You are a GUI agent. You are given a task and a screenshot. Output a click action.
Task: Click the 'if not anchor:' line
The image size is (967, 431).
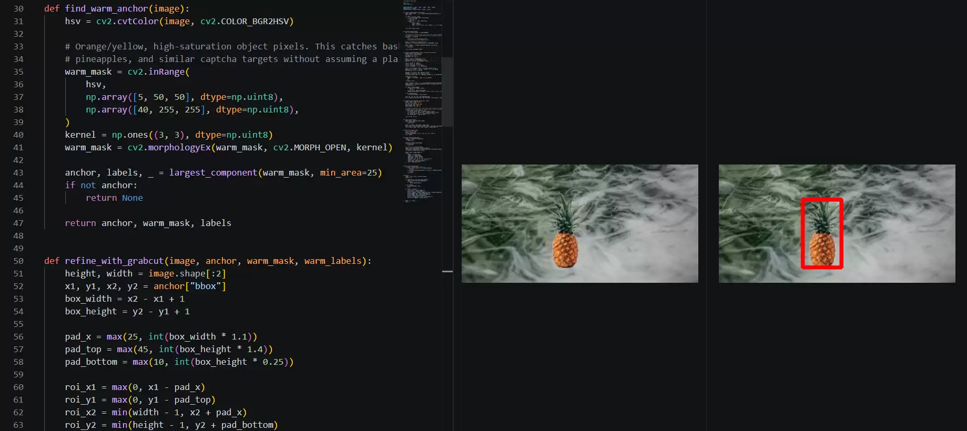101,185
